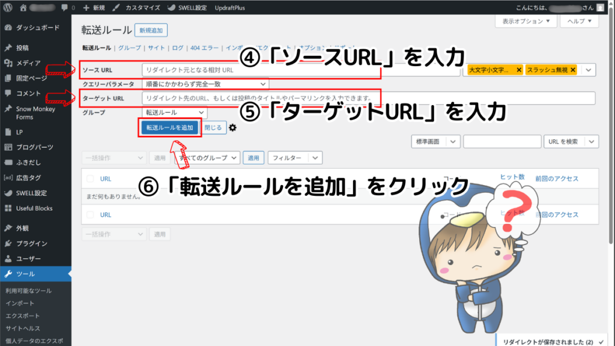Click the URL を検索 button

pyautogui.click(x=563, y=142)
